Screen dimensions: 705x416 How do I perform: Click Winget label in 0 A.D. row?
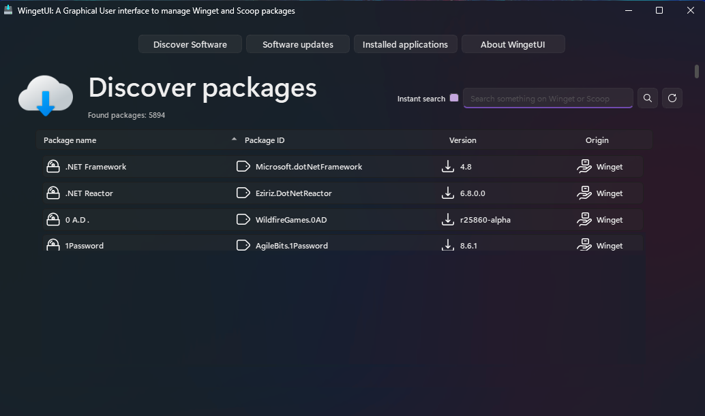(610, 220)
